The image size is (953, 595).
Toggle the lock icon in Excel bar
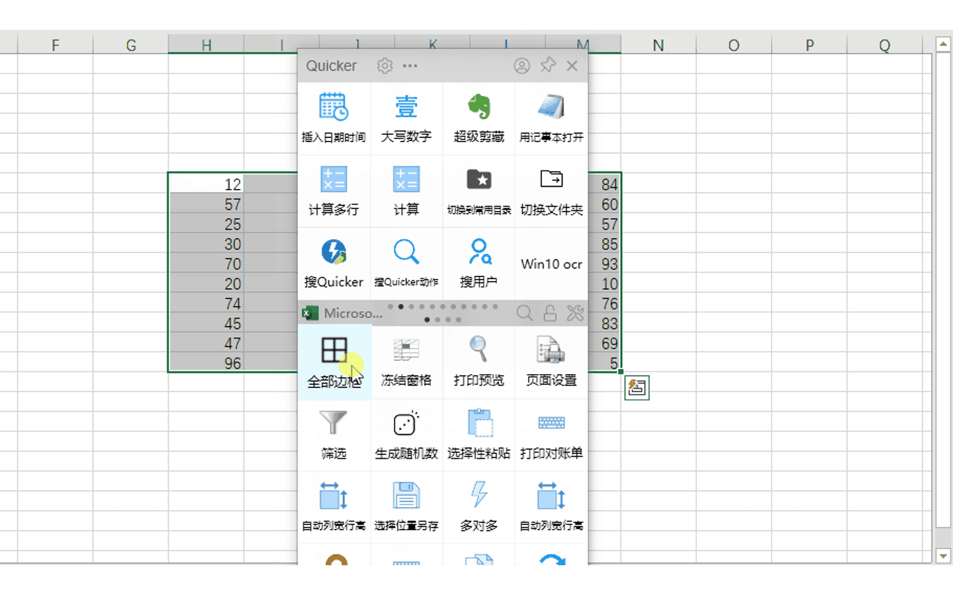pyautogui.click(x=550, y=313)
